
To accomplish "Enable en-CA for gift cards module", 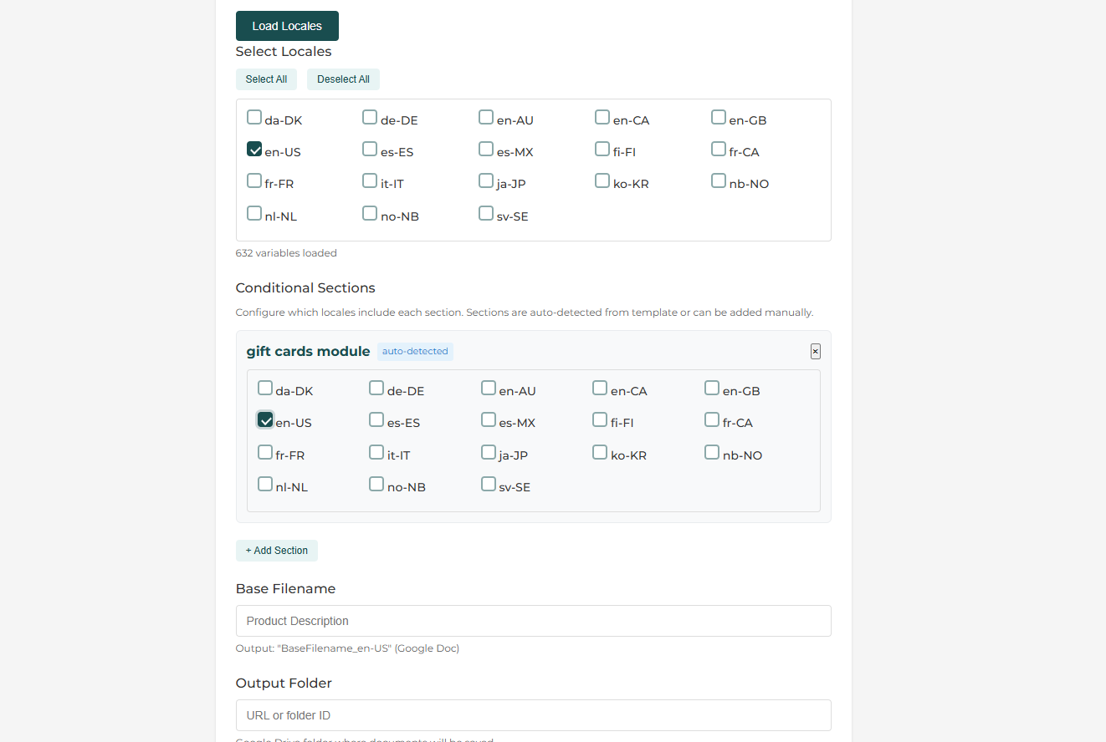I will pos(600,388).
